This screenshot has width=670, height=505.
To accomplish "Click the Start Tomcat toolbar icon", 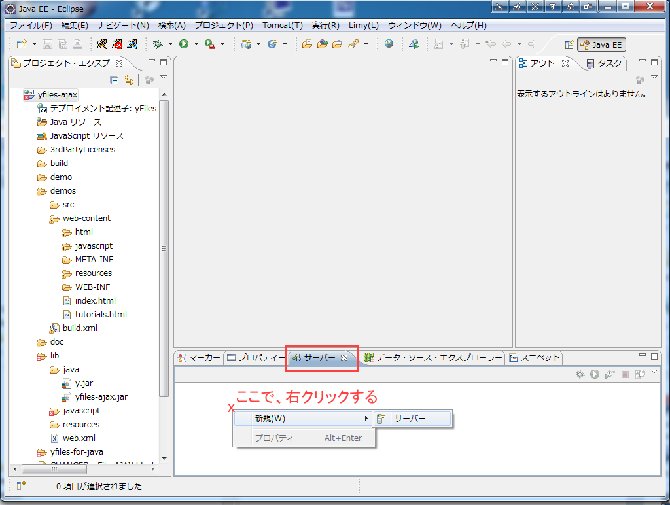I will 101,44.
